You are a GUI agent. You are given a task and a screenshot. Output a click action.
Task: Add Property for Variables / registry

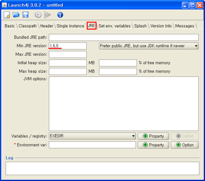coord(153,136)
